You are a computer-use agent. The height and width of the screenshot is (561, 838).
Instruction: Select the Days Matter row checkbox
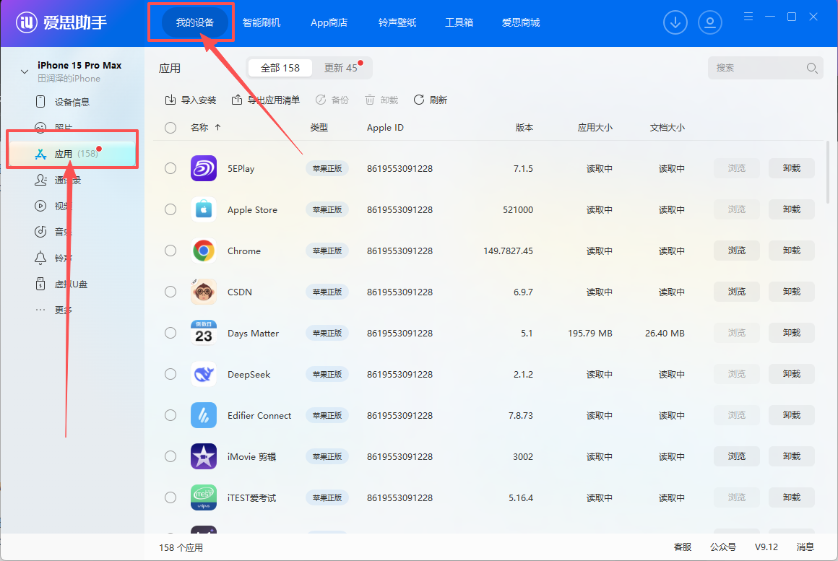click(x=170, y=333)
